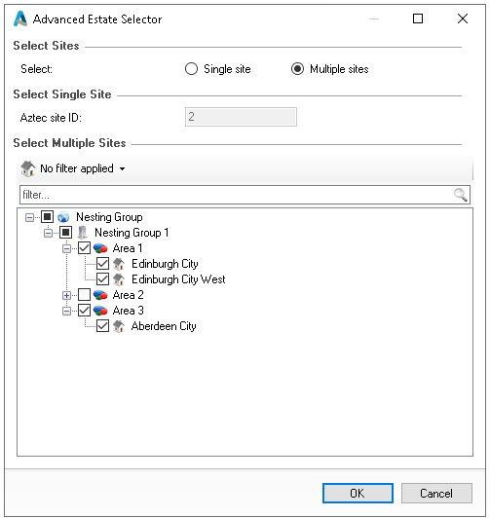Click the house icon next to Edinburgh City West
490x518 pixels.
tap(119, 279)
